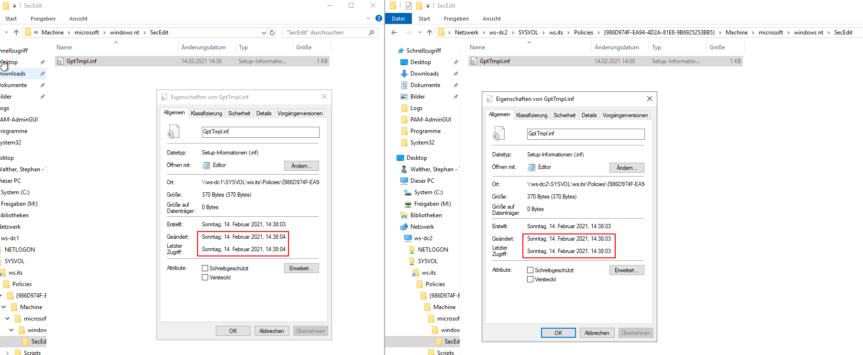Click Policies breadcrumb in right address bar
The image size is (863, 355).
(x=583, y=33)
